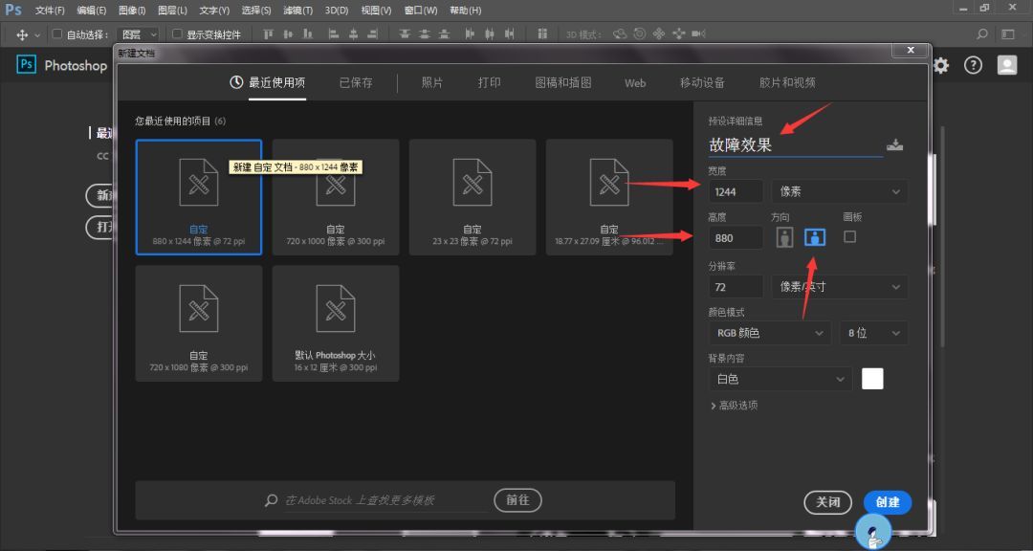
Task: Click height field showing 880
Action: 736,238
